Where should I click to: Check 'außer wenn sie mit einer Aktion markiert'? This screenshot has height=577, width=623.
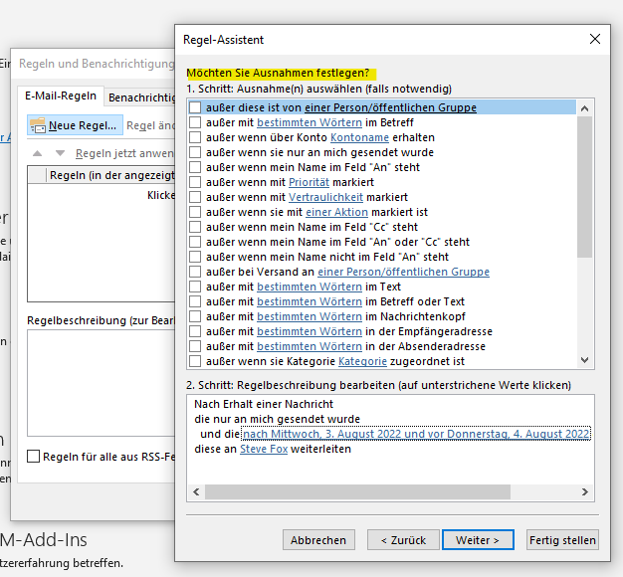pos(195,212)
